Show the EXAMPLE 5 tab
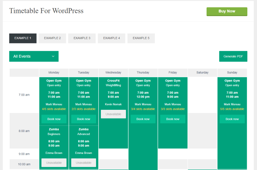The width and height of the screenshot is (257, 170). [141, 38]
